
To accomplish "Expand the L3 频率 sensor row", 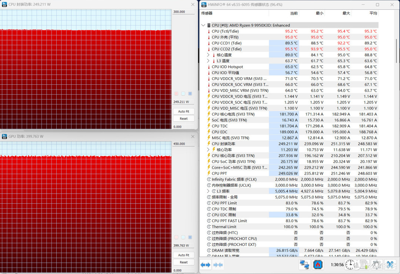I will (x=208, y=191).
